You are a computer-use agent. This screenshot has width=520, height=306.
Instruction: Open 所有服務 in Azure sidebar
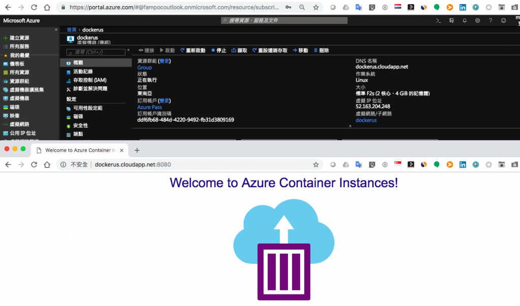(19, 46)
